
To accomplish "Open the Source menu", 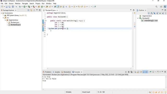I will [11, 3].
